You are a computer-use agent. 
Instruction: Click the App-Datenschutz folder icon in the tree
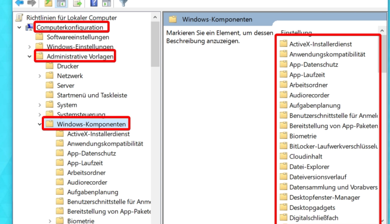point(59,153)
